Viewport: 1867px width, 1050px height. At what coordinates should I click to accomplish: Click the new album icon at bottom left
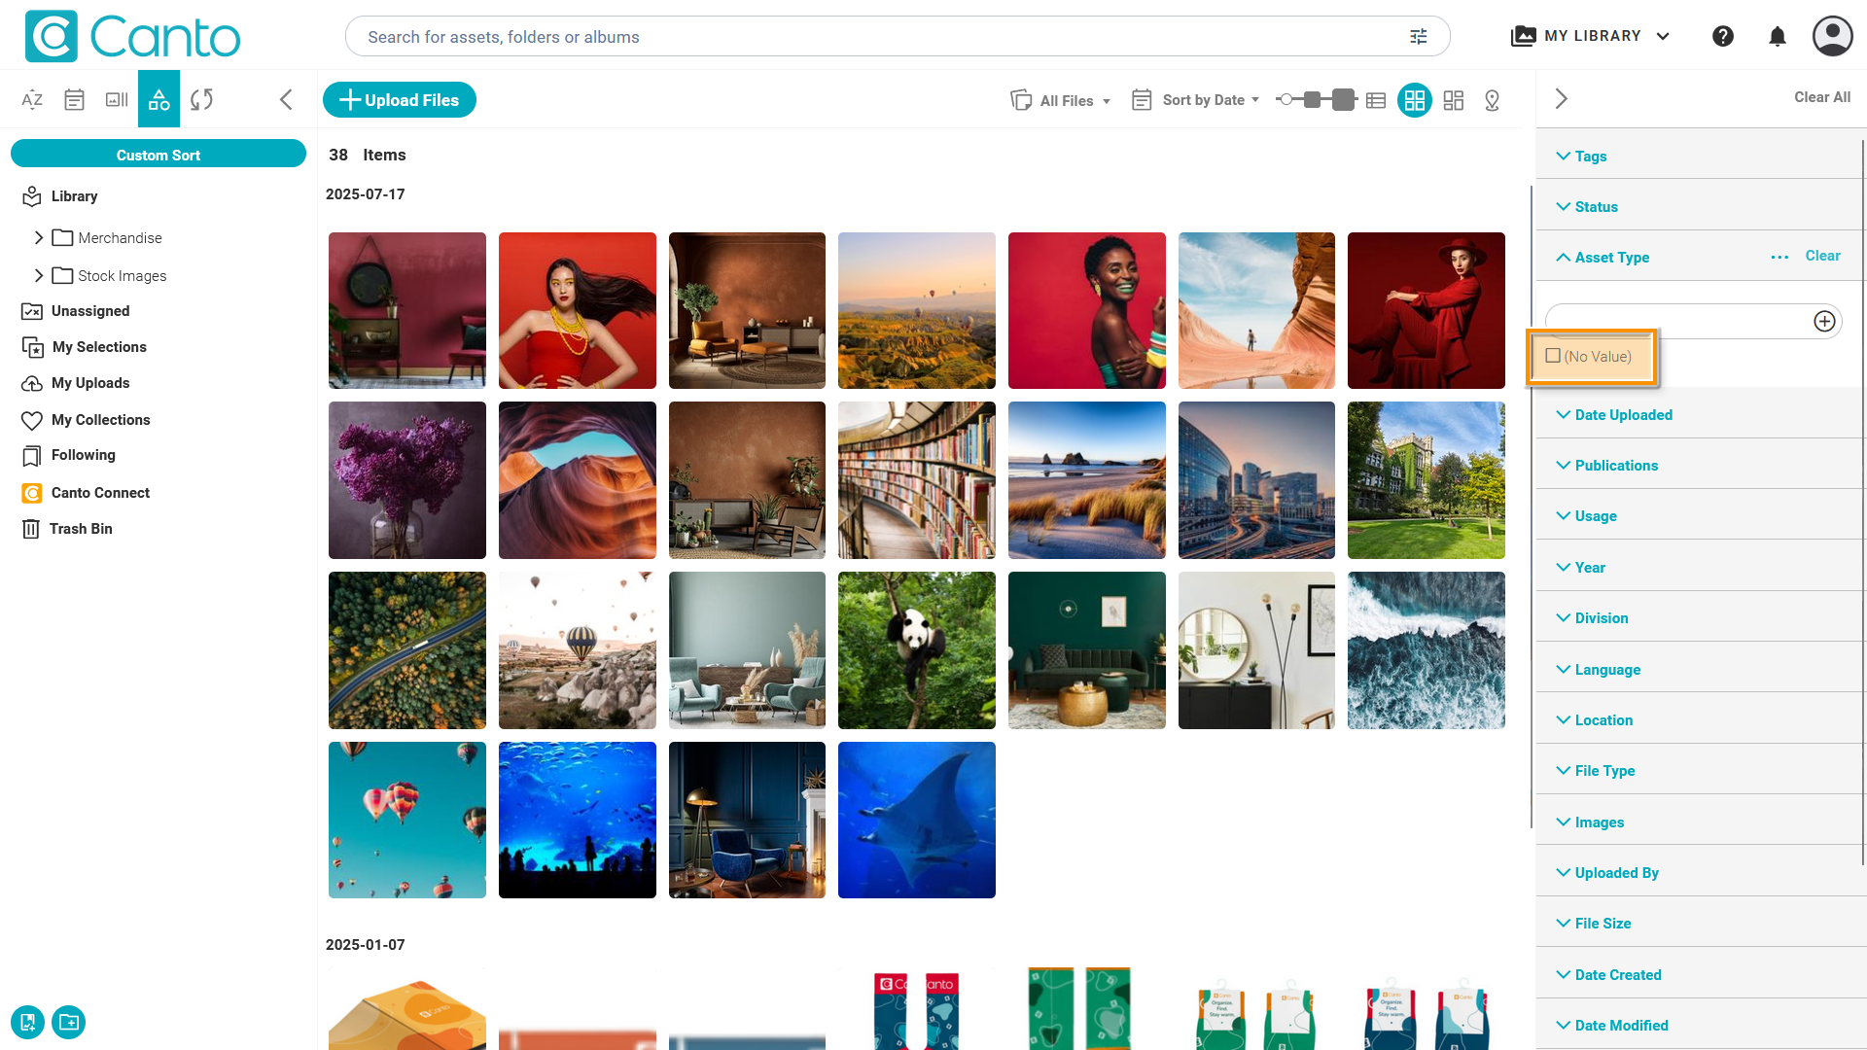tap(27, 1022)
